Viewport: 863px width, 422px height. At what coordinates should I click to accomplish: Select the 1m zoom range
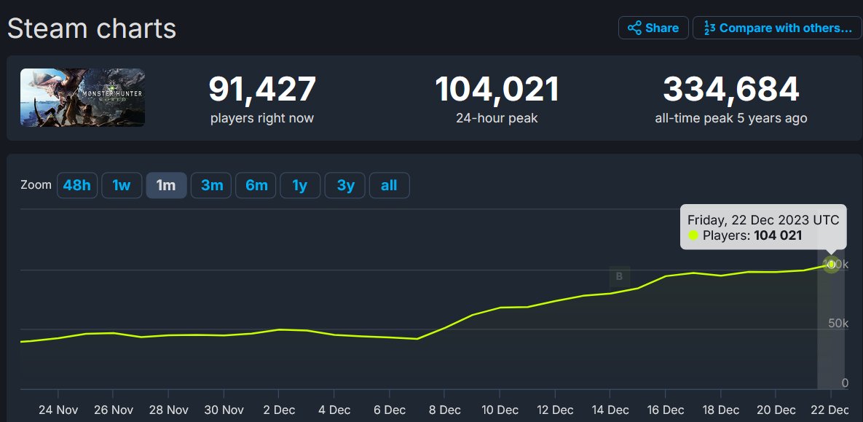(x=166, y=185)
